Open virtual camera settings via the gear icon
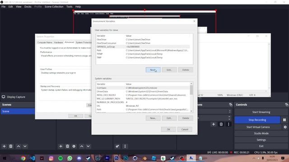 (x=285, y=127)
